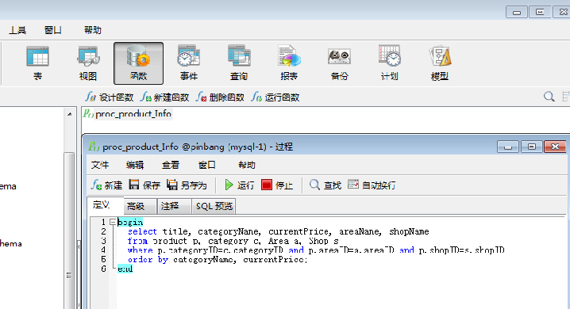Switch to the 定义 (Definition) tab
Viewport: 570px width, 309px height.
104,205
